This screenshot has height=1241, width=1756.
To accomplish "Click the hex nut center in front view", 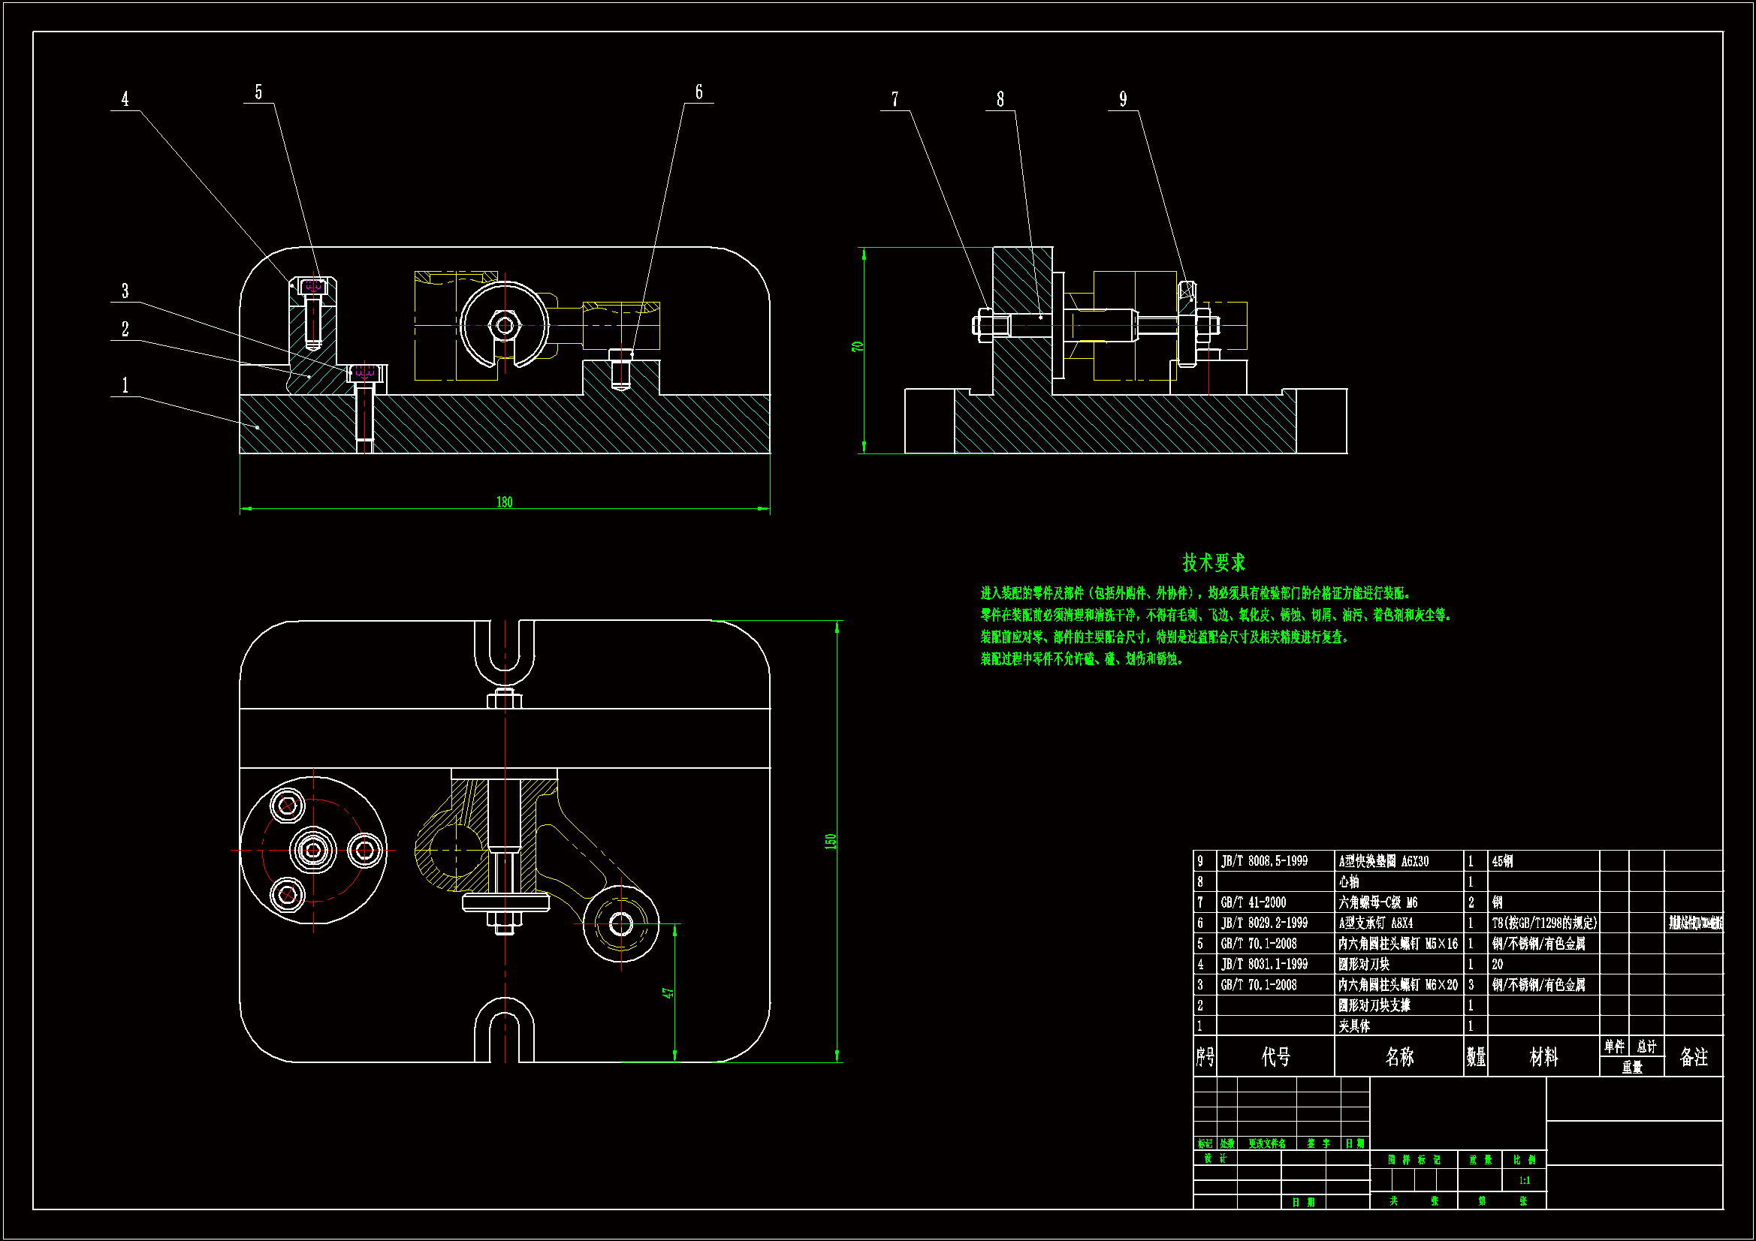I will (x=504, y=326).
